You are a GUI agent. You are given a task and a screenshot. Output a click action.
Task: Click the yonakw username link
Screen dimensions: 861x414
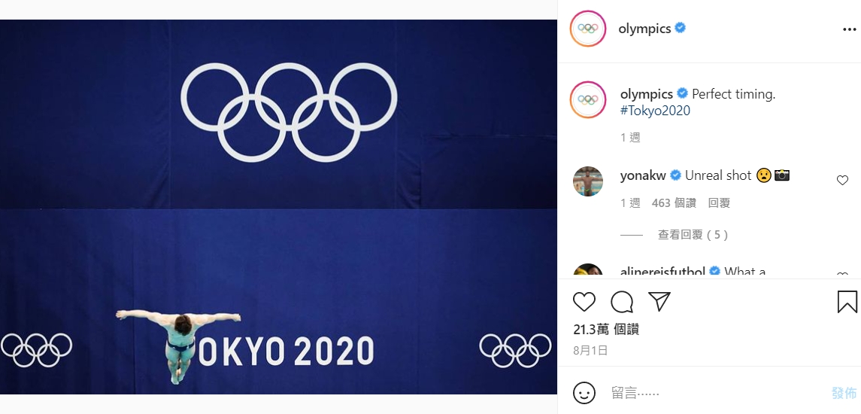click(644, 175)
